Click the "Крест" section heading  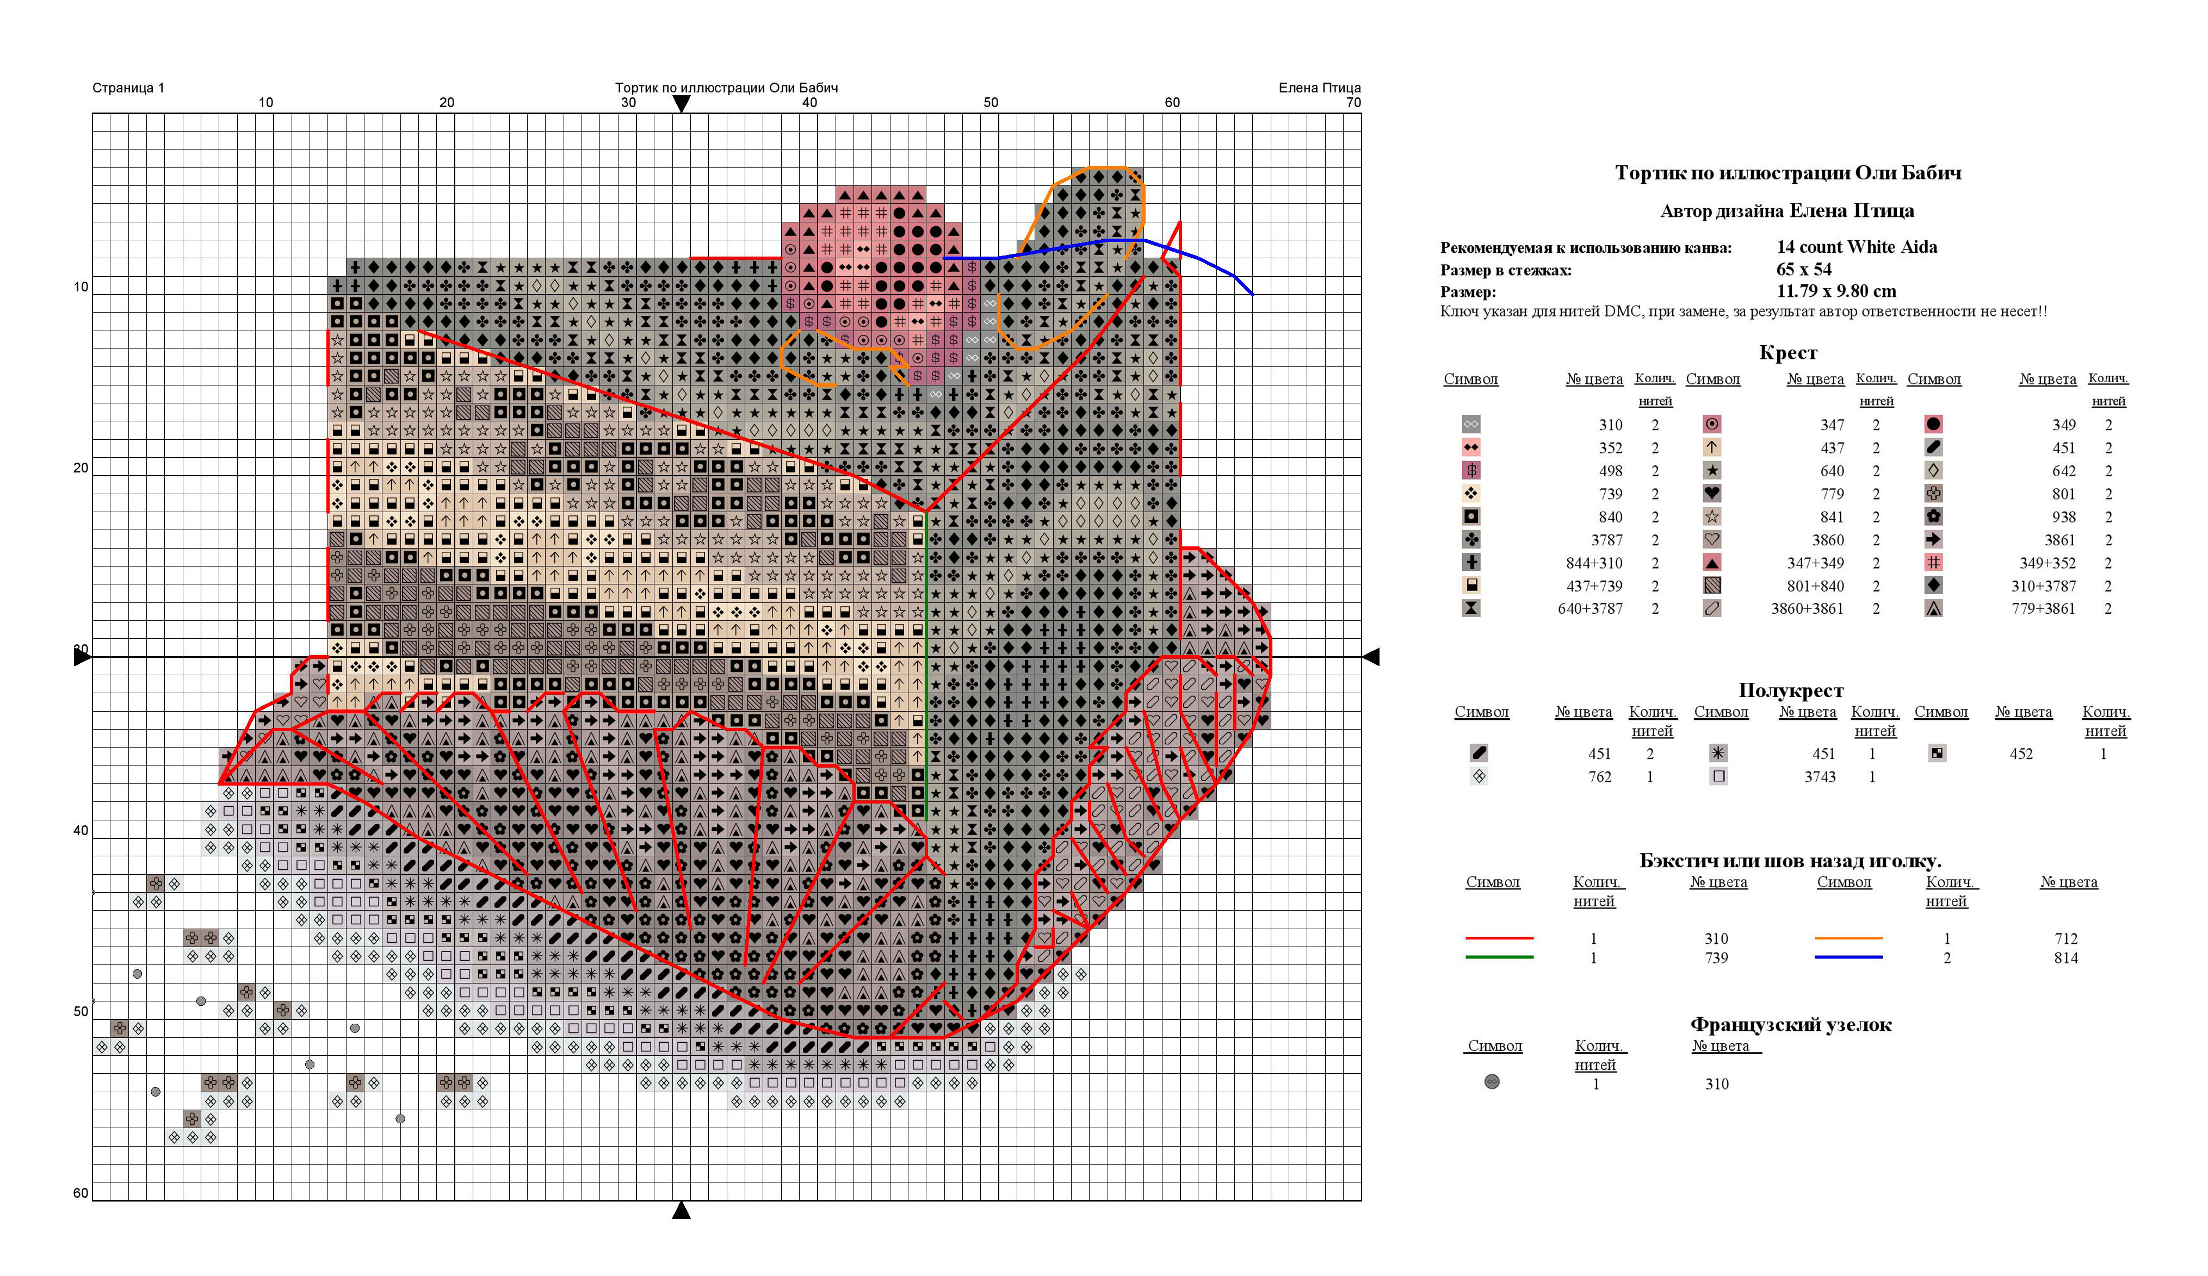click(1788, 353)
